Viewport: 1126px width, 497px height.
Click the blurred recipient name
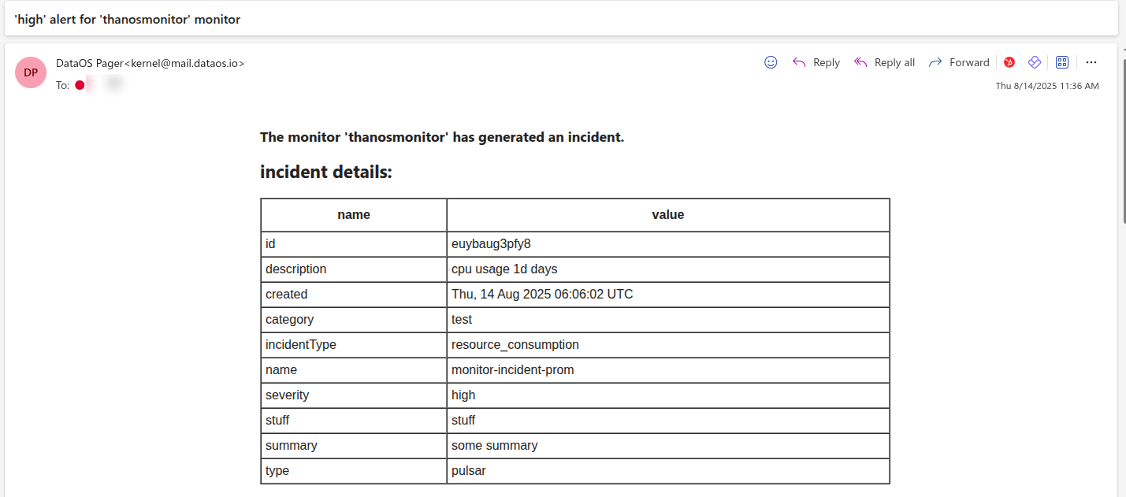(105, 84)
